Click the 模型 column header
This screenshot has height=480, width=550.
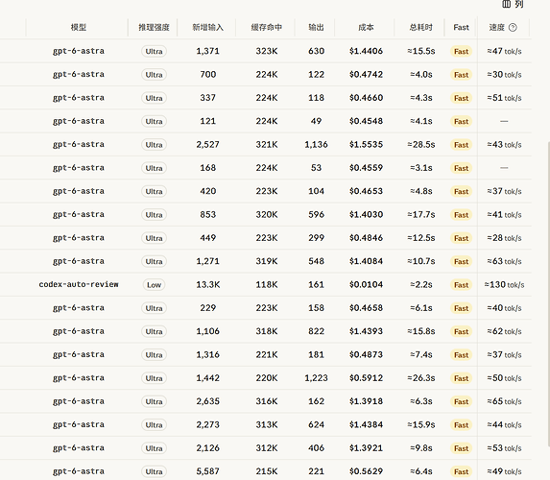[x=78, y=28]
